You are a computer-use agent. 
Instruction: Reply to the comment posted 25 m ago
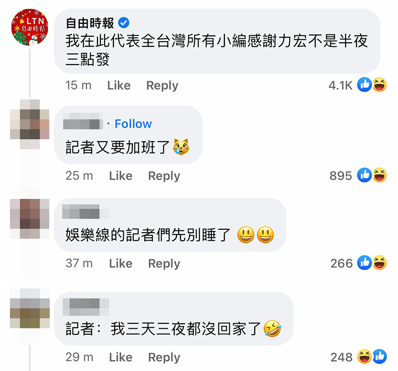point(164,176)
